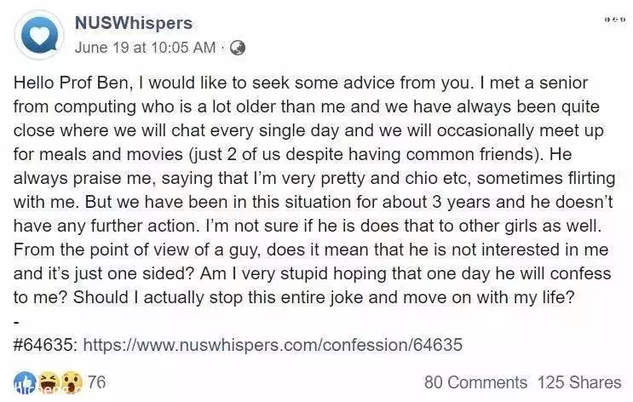Image resolution: width=633 pixels, height=402 pixels.
Task: Click the June 19 at 10:05 AM timestamp
Action: pyautogui.click(x=146, y=48)
